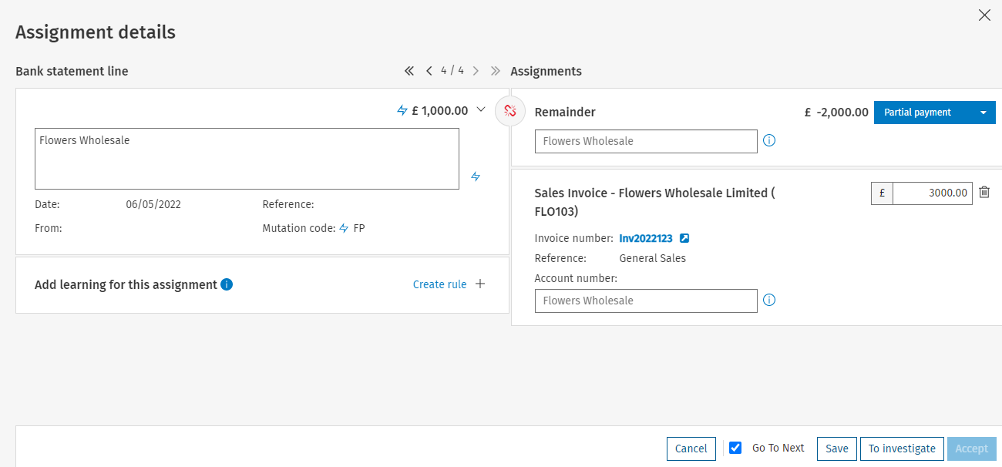Click info icon beside Remainder description field

[x=768, y=140]
